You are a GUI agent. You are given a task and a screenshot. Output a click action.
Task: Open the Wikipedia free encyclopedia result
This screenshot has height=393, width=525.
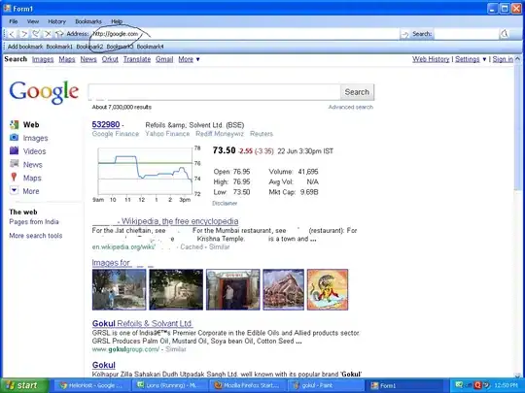click(x=165, y=221)
